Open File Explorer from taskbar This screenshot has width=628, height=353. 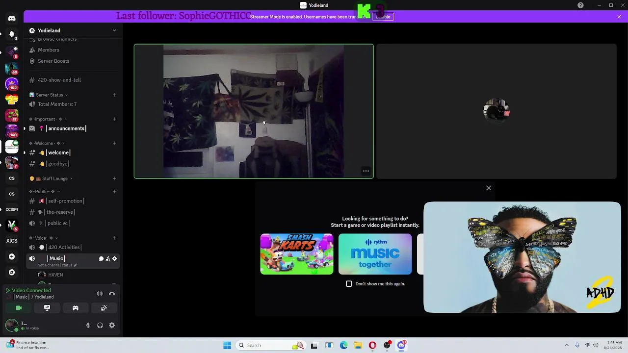358,345
